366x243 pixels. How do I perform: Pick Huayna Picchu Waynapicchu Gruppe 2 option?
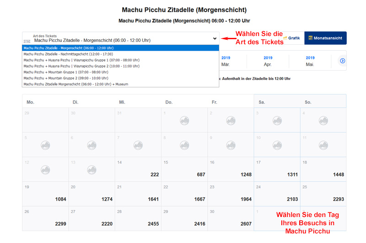pos(120,66)
